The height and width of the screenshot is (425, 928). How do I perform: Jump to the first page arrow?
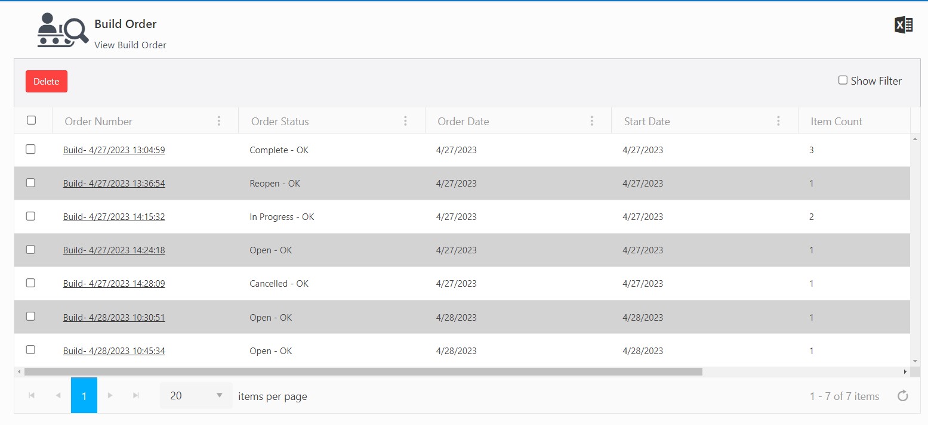coord(32,395)
